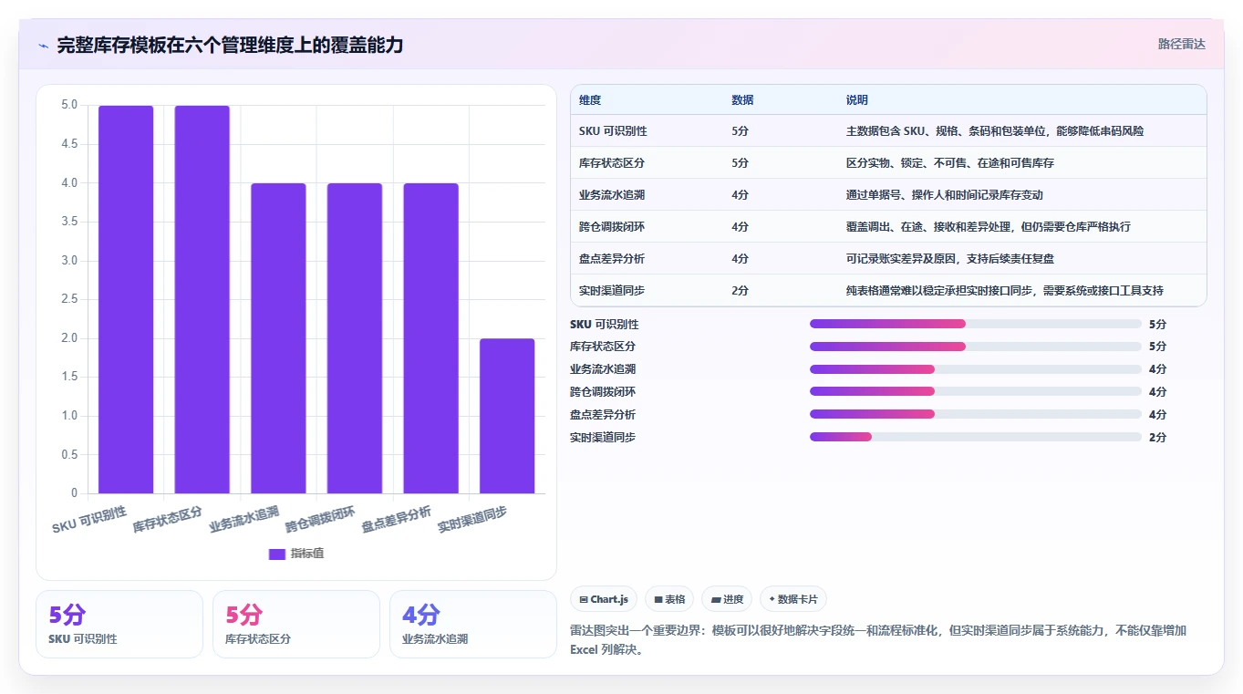Click the 路径雷达 label in the header
1243x694 pixels.
(1182, 44)
